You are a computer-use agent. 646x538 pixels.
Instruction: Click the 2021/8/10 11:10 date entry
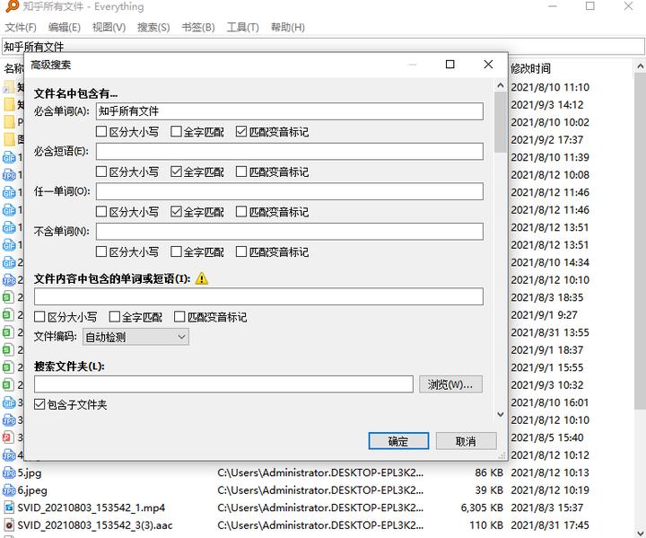[x=550, y=87]
